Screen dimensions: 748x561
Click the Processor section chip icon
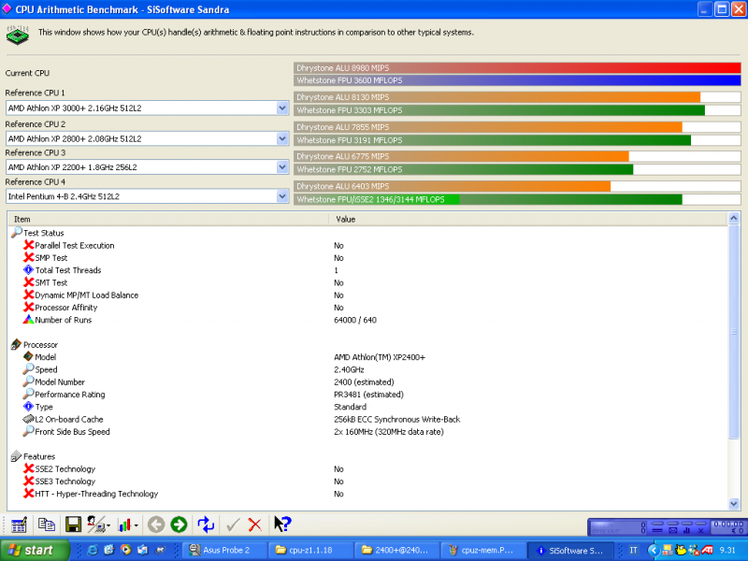[x=16, y=344]
